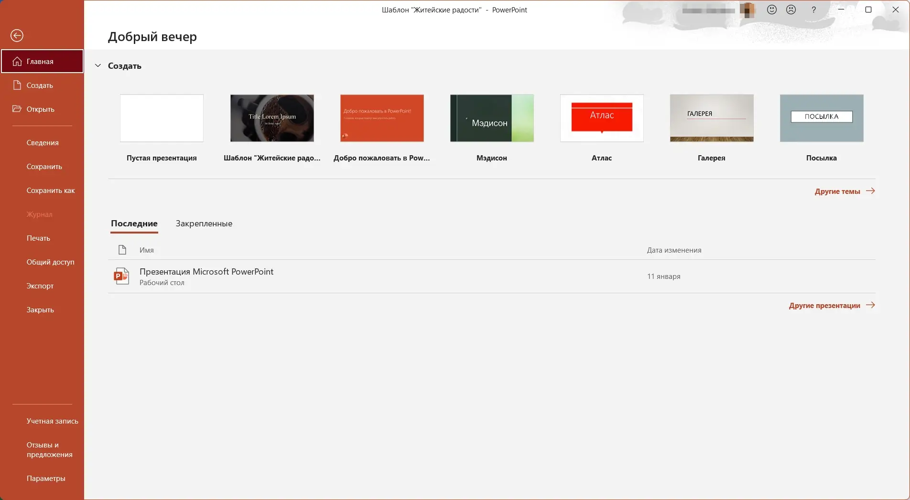Open the Другие презентации link
This screenshot has width=910, height=500.
pyautogui.click(x=824, y=305)
